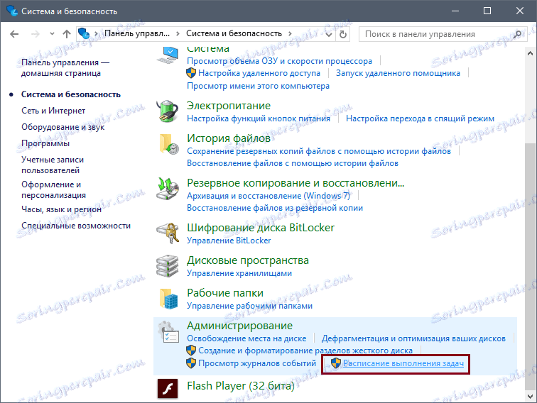This screenshot has height=403, width=537.
Task: Click the refresh button in address bar
Action: [343, 34]
